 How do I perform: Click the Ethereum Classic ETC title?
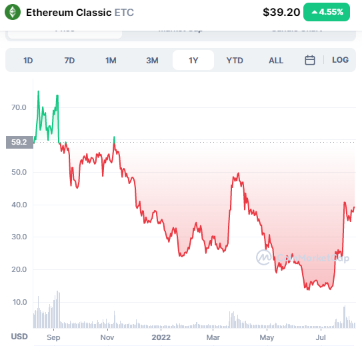pyautogui.click(x=80, y=13)
